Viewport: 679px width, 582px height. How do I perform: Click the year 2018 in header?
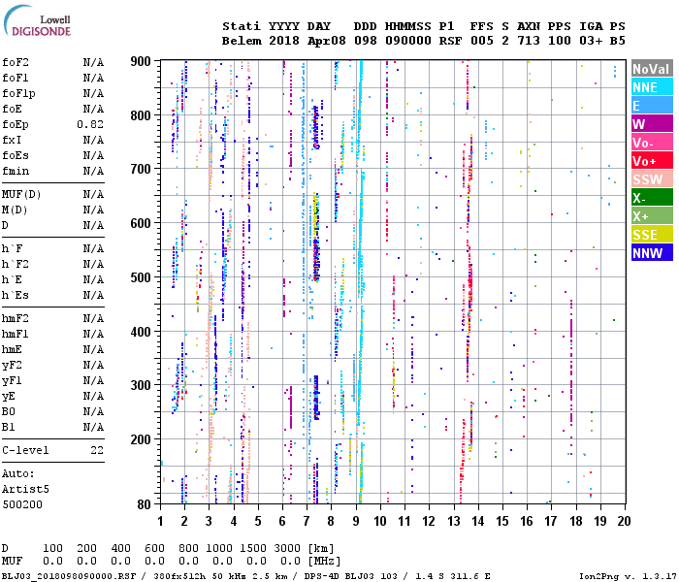pos(284,41)
